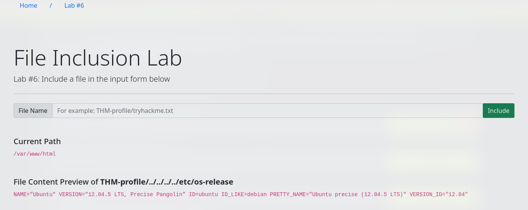Click the File Content Preview of label

56,182
